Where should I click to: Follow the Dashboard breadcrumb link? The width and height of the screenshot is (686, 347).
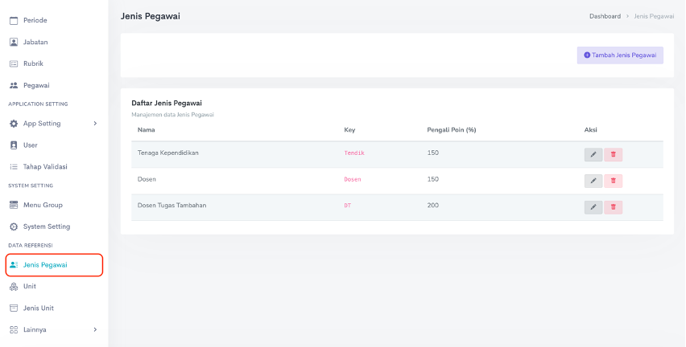[x=605, y=16]
